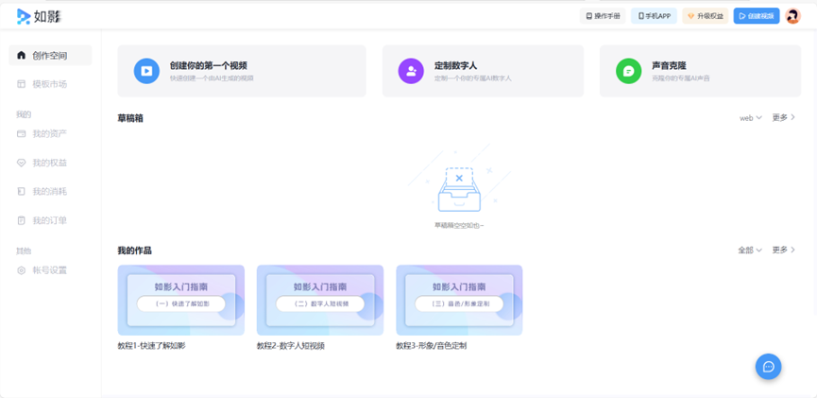
Task: Open the chat support bubble
Action: click(x=768, y=367)
